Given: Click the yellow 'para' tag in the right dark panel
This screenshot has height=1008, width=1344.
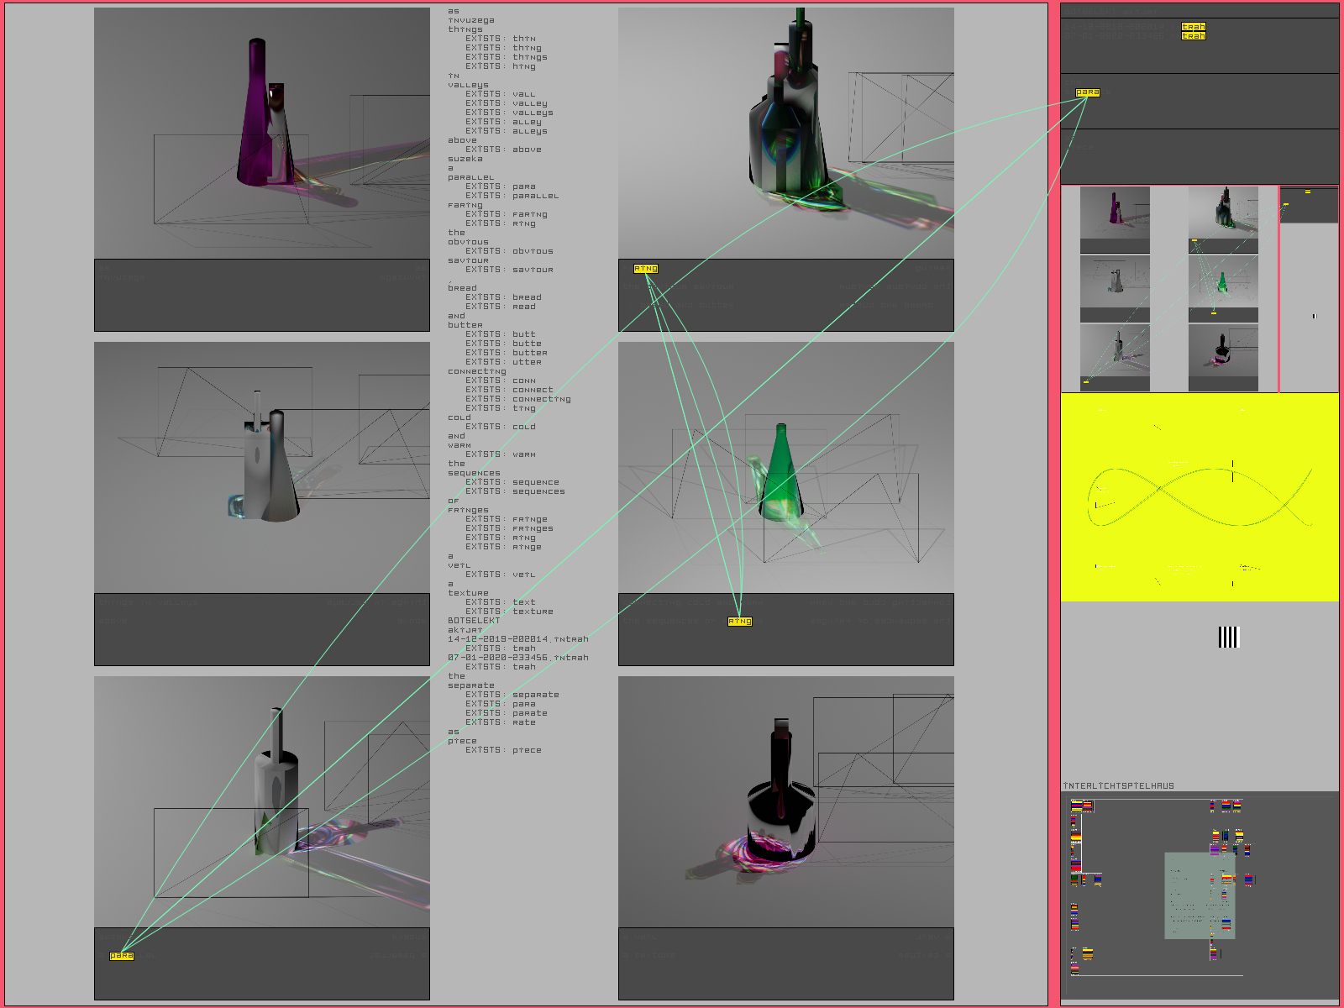Looking at the screenshot, I should point(1087,92).
